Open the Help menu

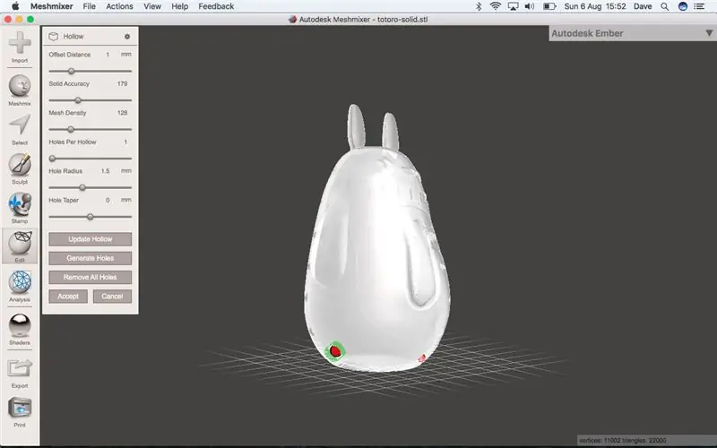[180, 6]
